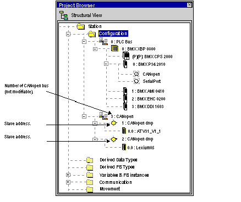Click the Lexium05 device icon
Viewport: 241px width, 202px height.
124,147
